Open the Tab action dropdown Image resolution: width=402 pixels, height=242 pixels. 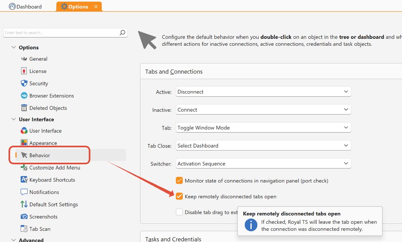(x=263, y=127)
